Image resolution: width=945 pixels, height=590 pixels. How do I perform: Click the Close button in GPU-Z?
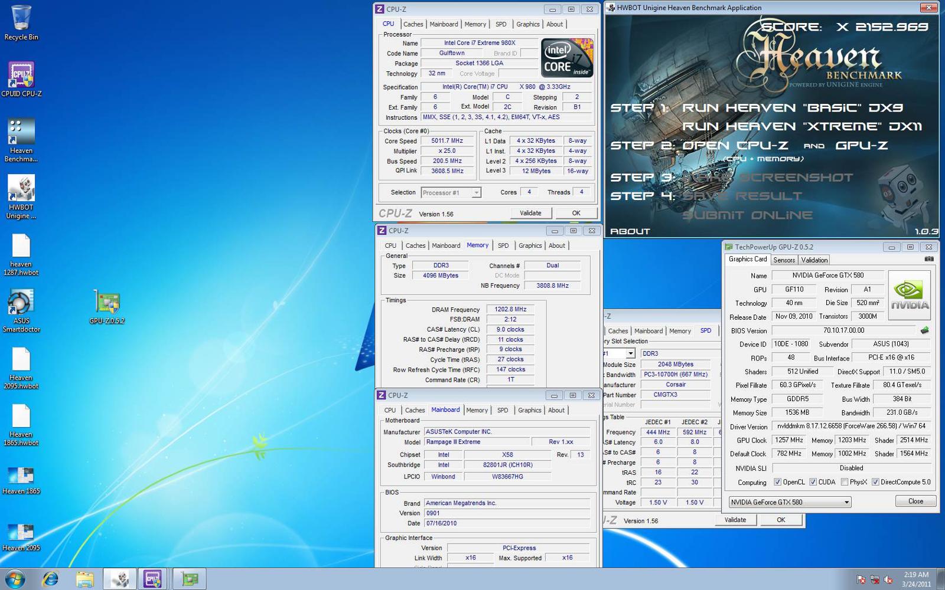coord(915,501)
